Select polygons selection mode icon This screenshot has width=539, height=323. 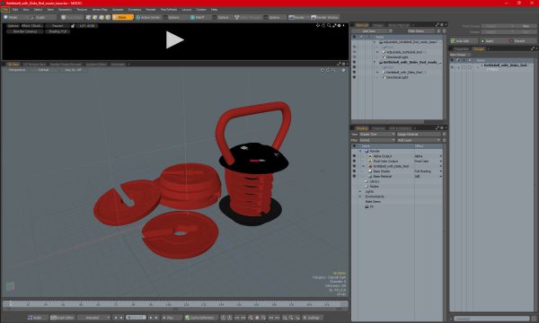click(102, 17)
